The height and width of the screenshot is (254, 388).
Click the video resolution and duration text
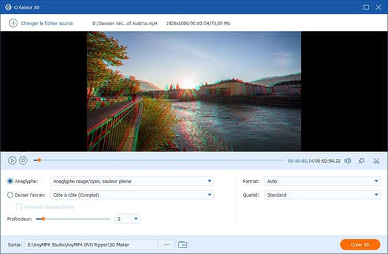(198, 23)
